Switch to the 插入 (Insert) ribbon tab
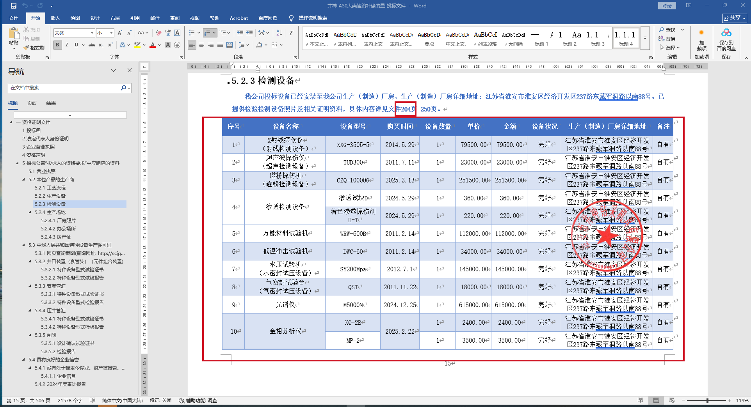Image resolution: width=751 pixels, height=407 pixels. 55,18
